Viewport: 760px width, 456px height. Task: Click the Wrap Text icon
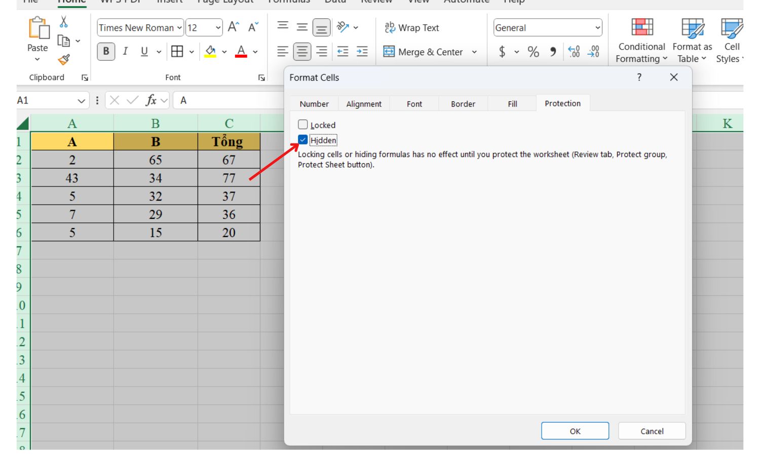(389, 28)
